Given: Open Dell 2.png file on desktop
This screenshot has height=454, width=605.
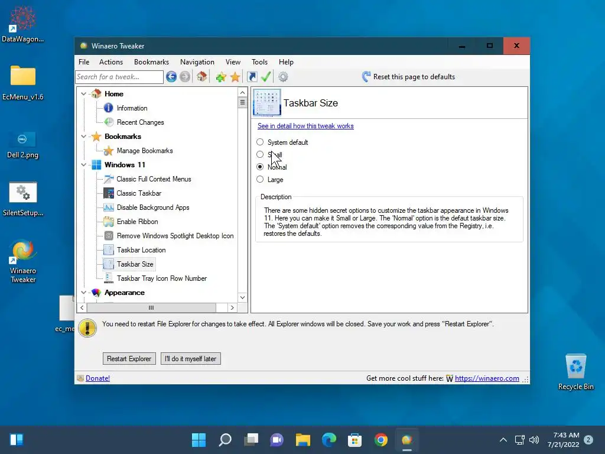Looking at the screenshot, I should point(23,144).
